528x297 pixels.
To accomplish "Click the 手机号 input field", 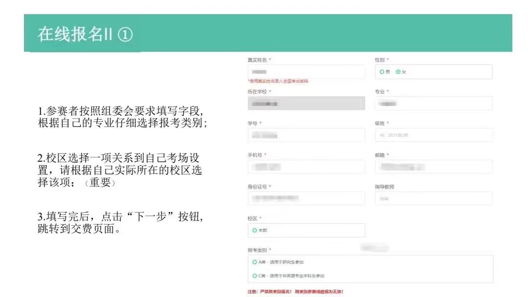I will [x=306, y=167].
